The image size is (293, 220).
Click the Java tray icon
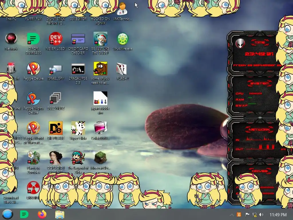(x=239, y=215)
